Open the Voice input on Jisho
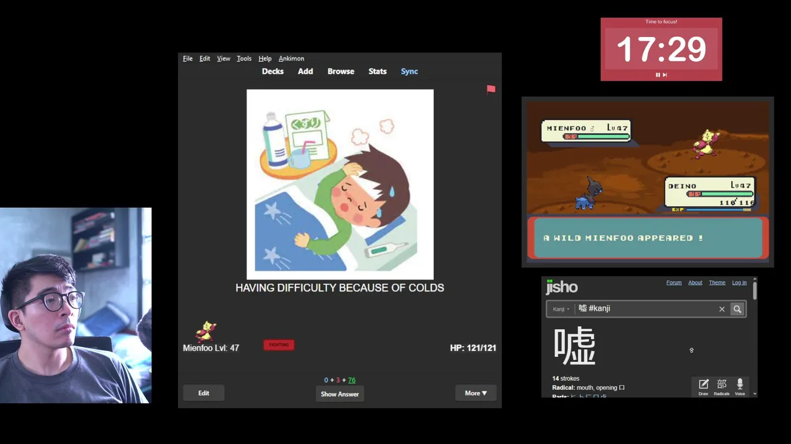 point(740,387)
